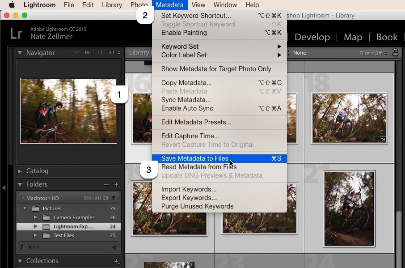Choose Edit Capture Time...
Viewport: 405px width, 268px height.
pos(219,136)
